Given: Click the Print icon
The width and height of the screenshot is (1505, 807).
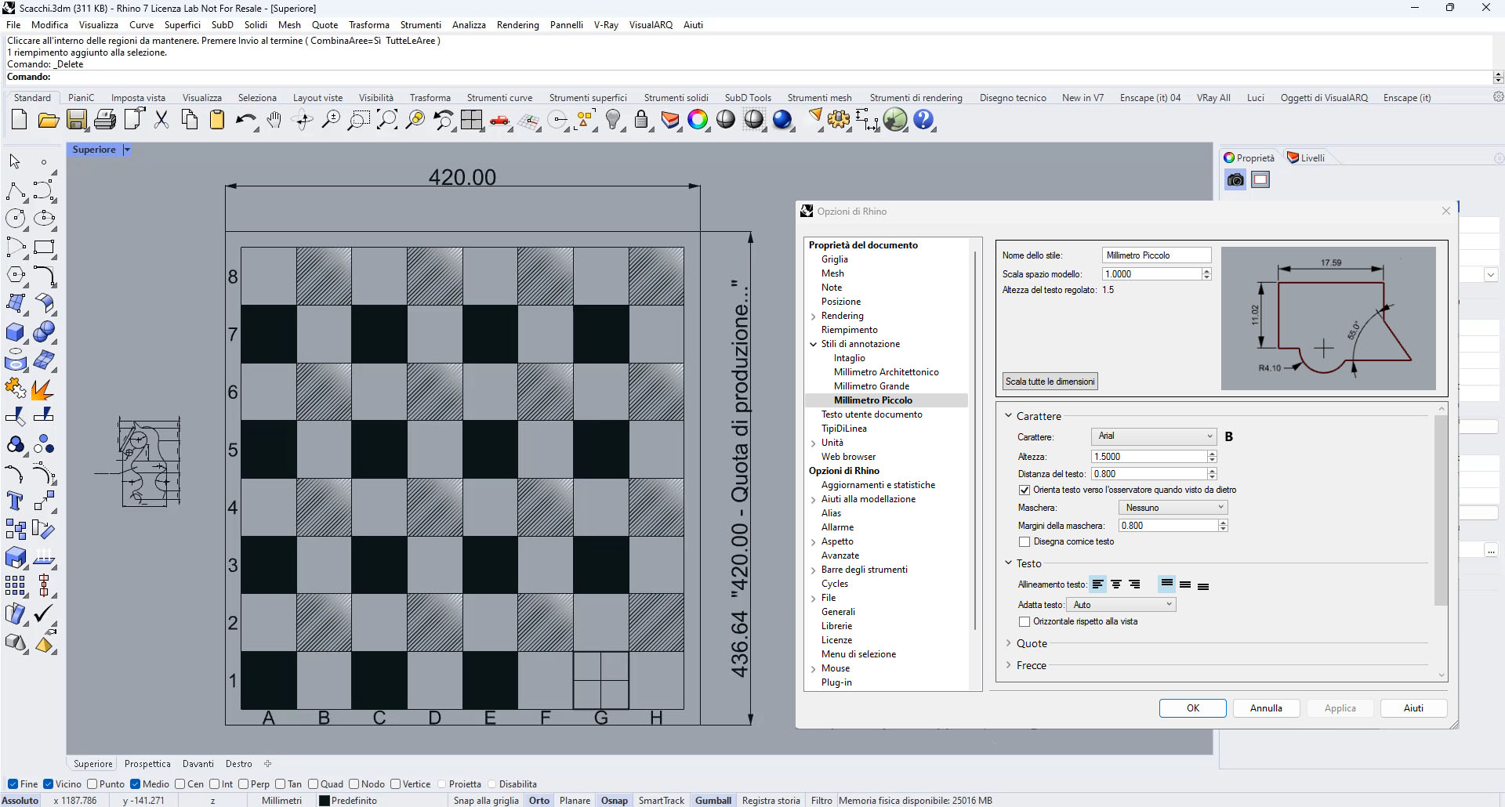Looking at the screenshot, I should point(105,120).
